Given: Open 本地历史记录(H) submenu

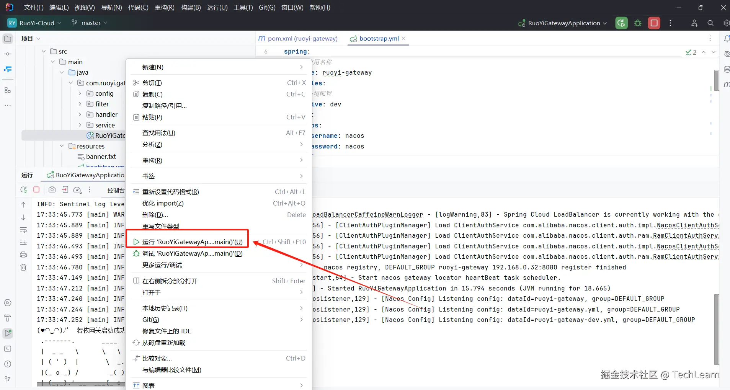Looking at the screenshot, I should [219, 308].
